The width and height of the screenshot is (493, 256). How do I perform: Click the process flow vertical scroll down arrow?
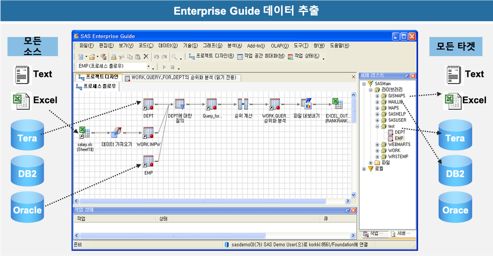353,195
